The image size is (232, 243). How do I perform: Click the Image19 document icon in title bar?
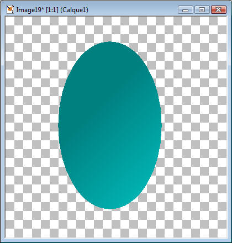[10, 9]
